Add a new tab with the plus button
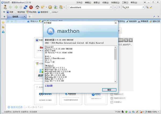Screen dimensions: 161x114 coord(30,17)
